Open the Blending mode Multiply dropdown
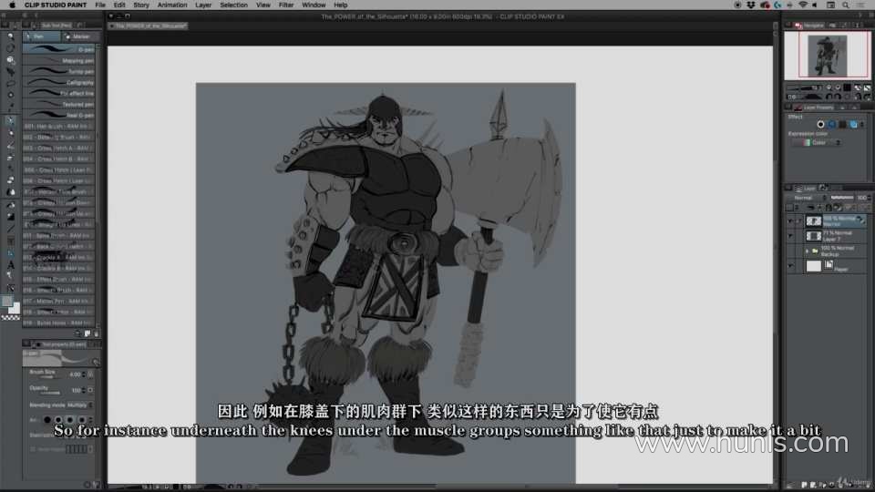This screenshot has width=875, height=492. [80, 405]
